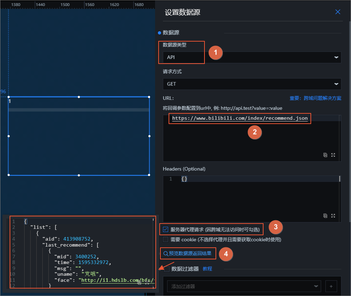The width and height of the screenshot is (351, 296).
Task: Open the 数据源类型 API dropdown
Action: coord(252,57)
